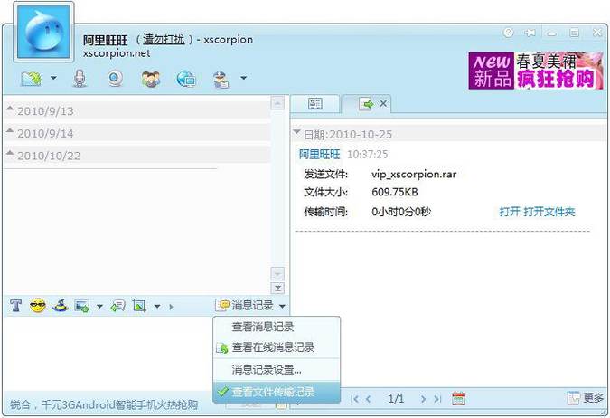Toggle the checked 查看文件传输记录 menu option

[x=273, y=392]
